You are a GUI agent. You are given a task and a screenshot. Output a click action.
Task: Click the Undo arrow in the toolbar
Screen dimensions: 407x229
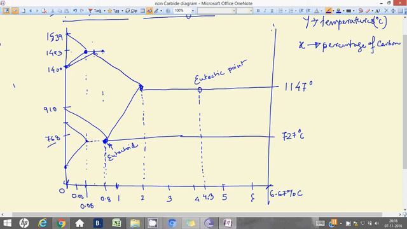[75, 11]
